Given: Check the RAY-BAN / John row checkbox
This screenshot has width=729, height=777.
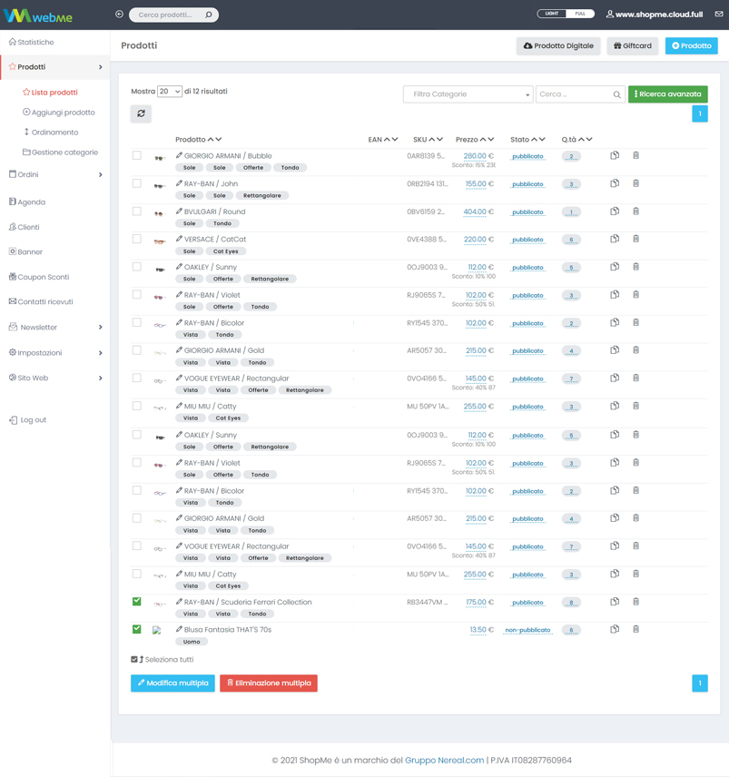Looking at the screenshot, I should coord(137,183).
